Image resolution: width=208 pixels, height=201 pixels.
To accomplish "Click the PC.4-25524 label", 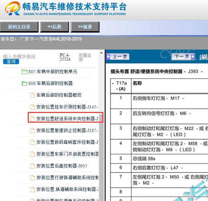I will pyautogui.click(x=65, y=57).
